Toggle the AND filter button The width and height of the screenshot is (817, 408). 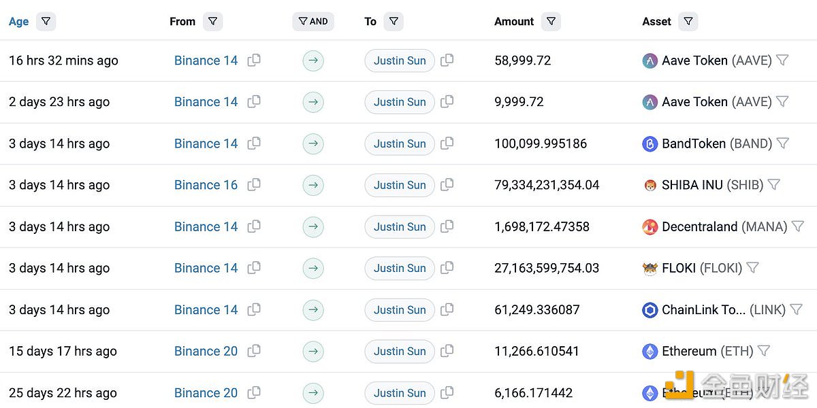[313, 22]
